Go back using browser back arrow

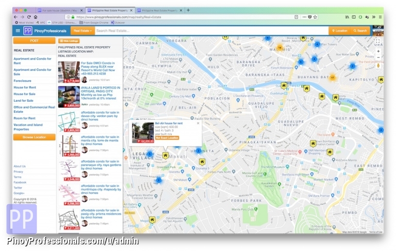click(x=15, y=17)
